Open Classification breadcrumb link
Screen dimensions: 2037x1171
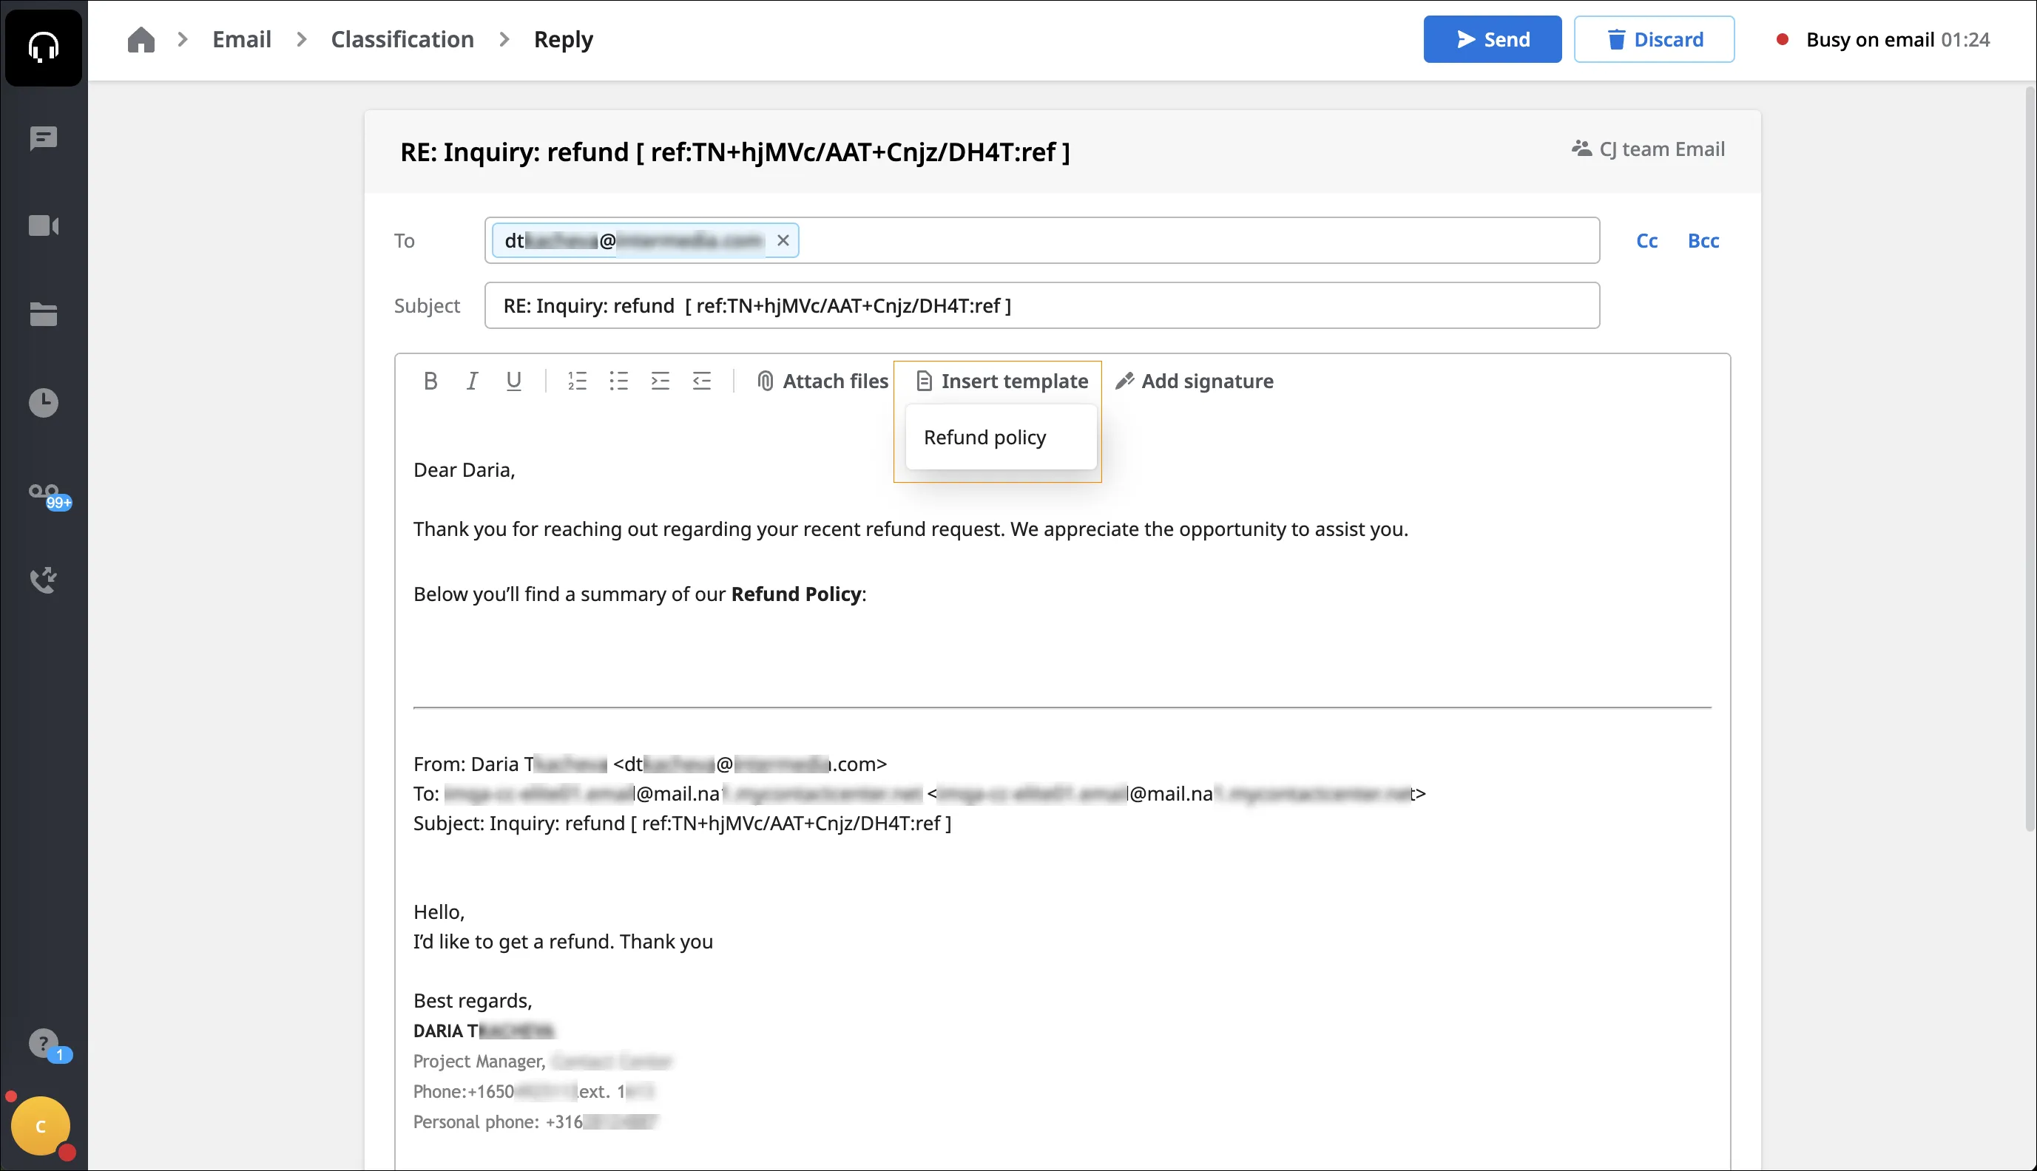pos(402,39)
